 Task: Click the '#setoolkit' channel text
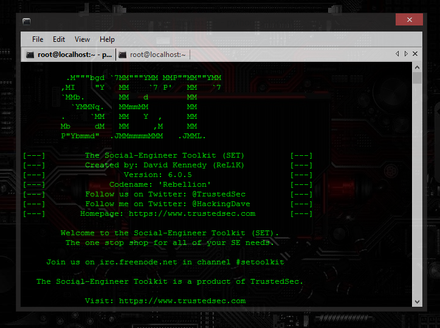pos(260,263)
